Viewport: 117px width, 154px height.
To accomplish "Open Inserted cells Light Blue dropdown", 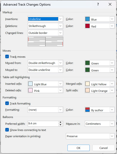I will [46, 84].
